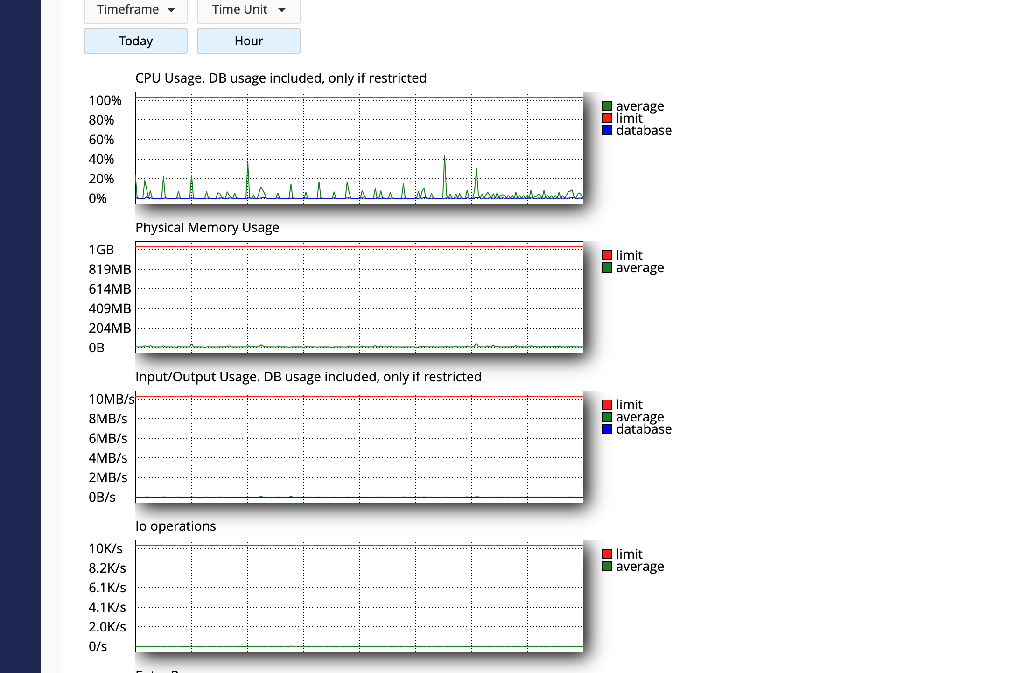Viewport: 1009px width, 673px height.
Task: Click the CPU Usage chart title
Action: click(281, 78)
